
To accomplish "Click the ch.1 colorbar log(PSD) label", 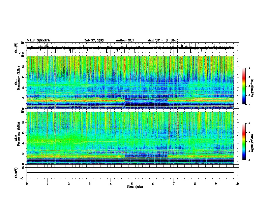I will pyautogui.click(x=253, y=88).
